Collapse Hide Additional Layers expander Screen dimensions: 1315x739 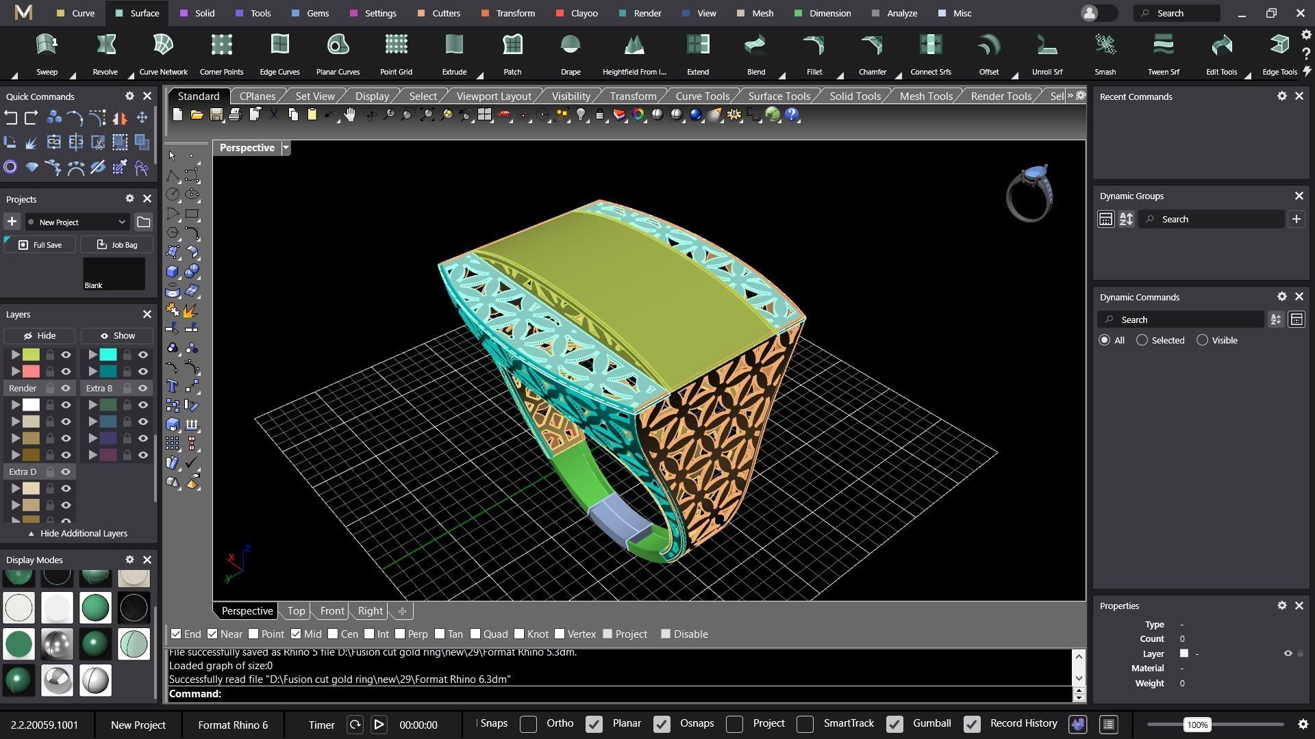[x=77, y=533]
